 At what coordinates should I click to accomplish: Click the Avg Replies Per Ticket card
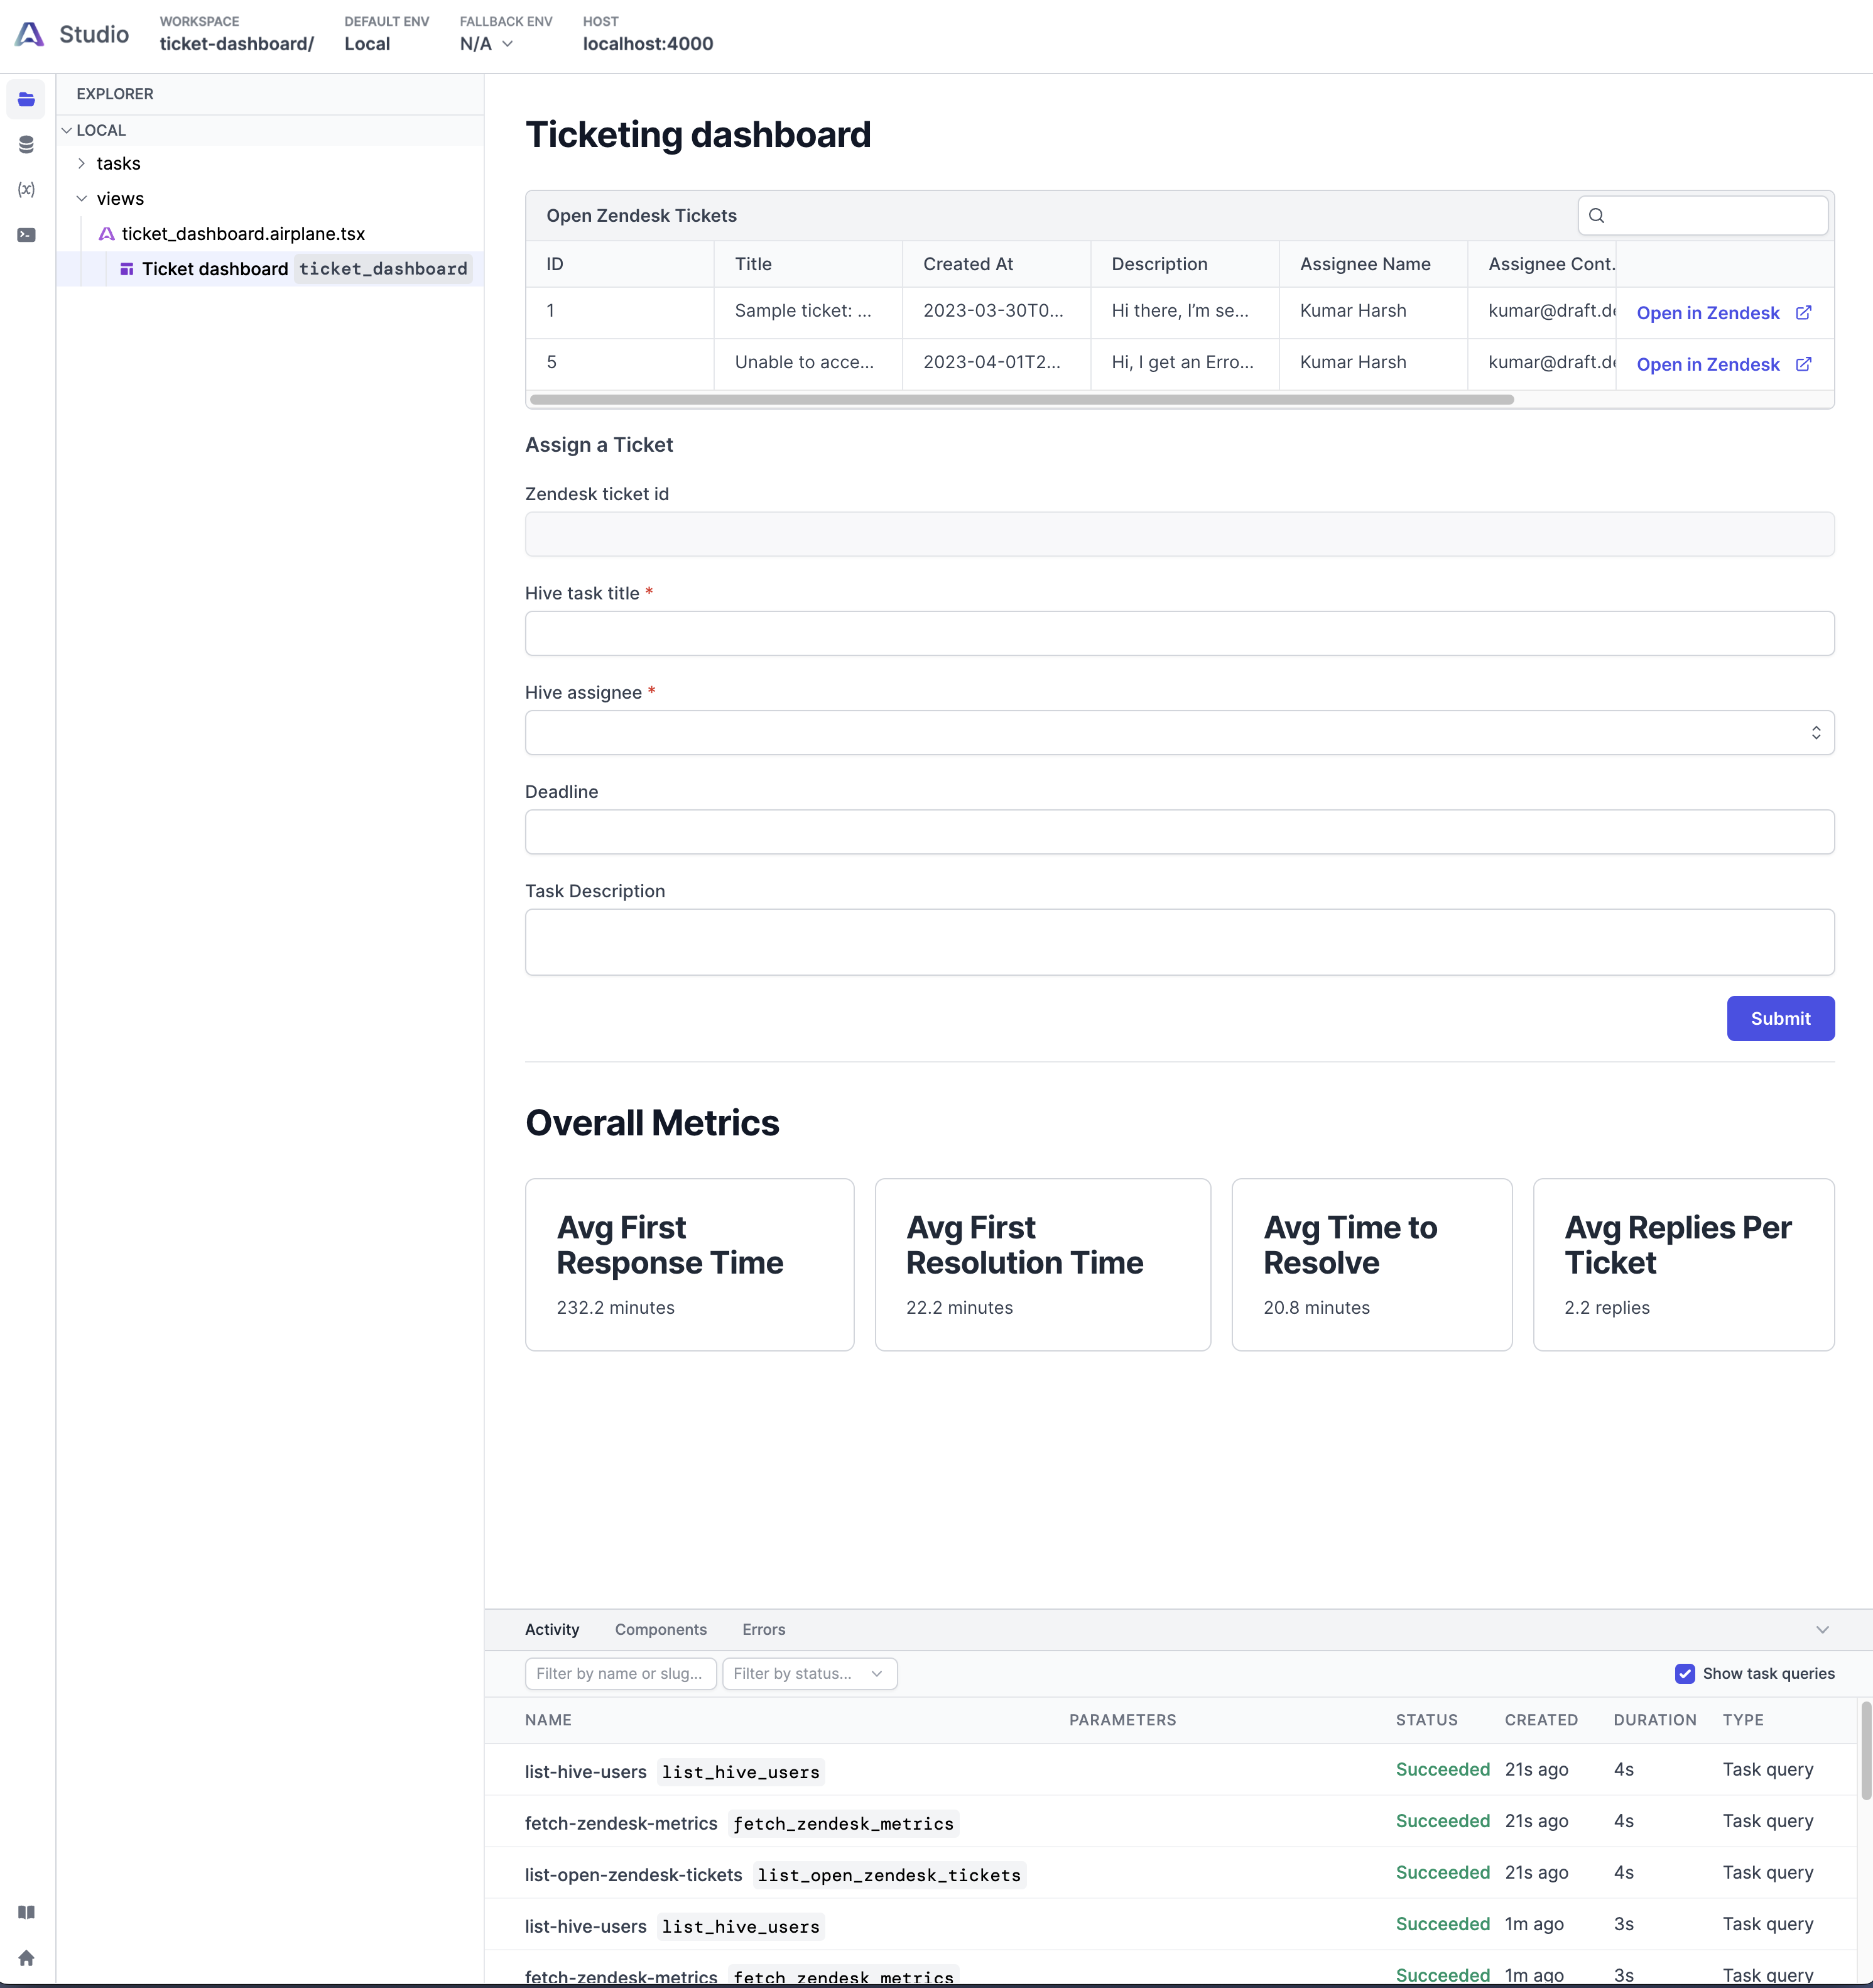click(1683, 1264)
